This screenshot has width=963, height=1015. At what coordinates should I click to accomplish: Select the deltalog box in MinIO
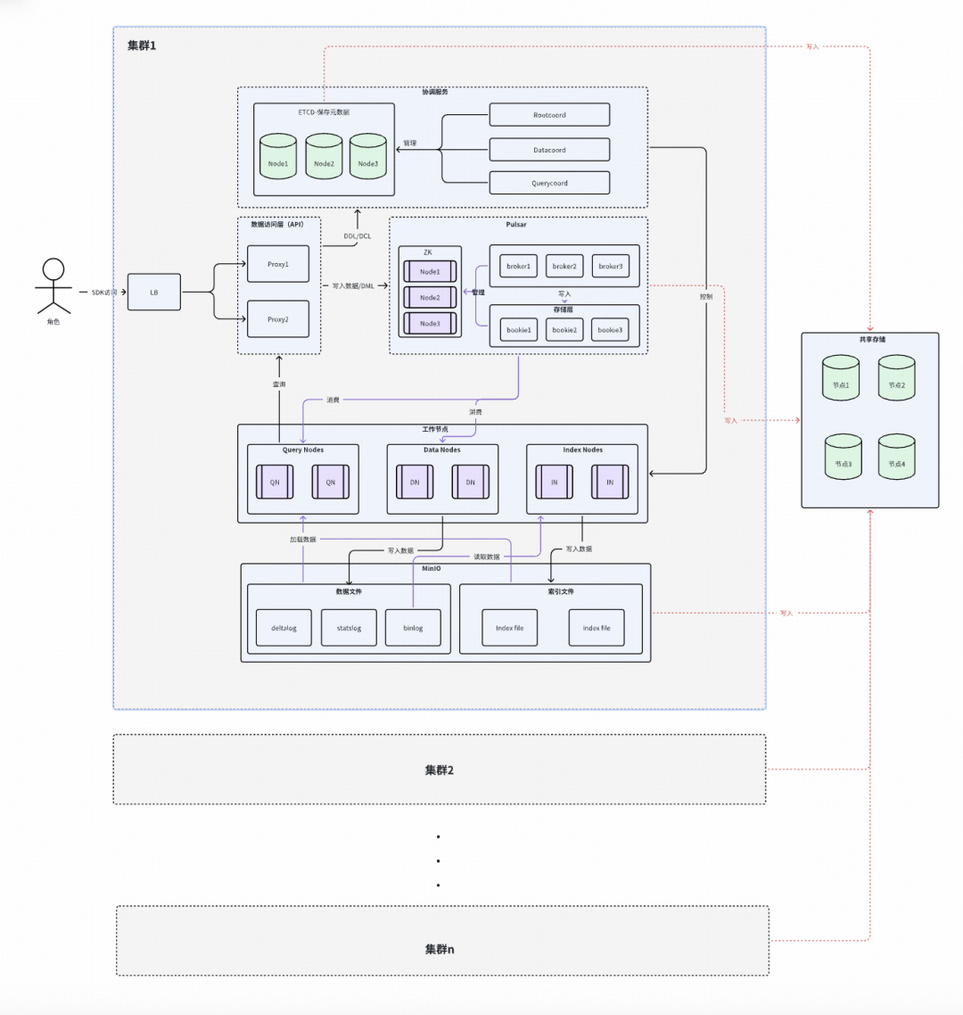point(284,627)
